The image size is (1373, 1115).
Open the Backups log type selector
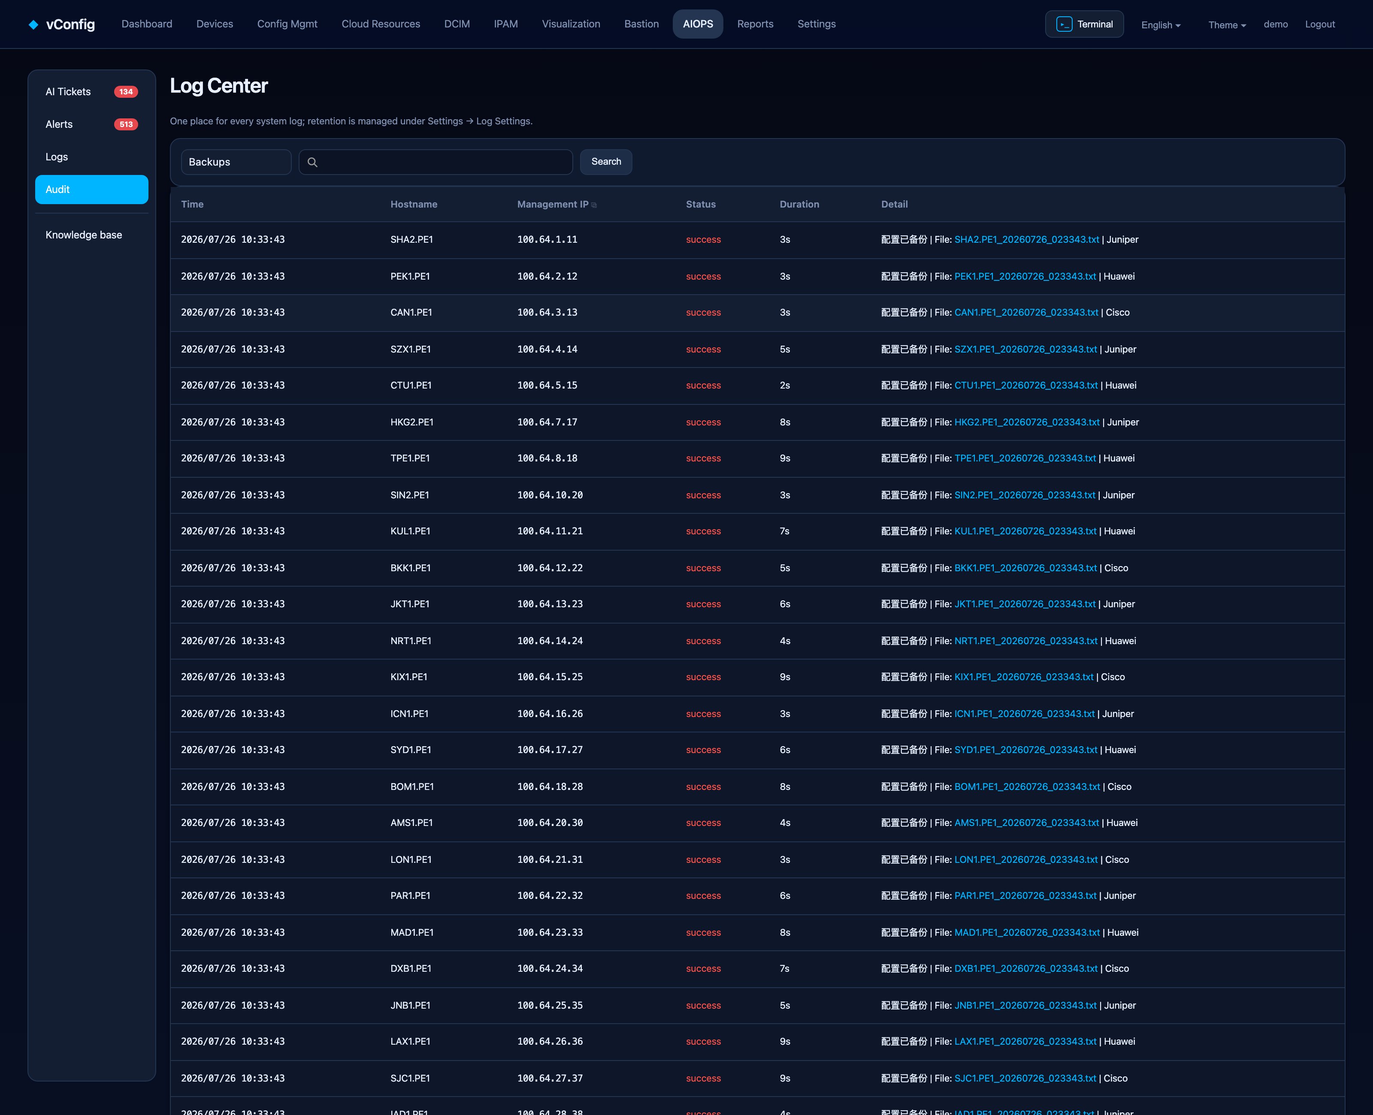point(236,162)
